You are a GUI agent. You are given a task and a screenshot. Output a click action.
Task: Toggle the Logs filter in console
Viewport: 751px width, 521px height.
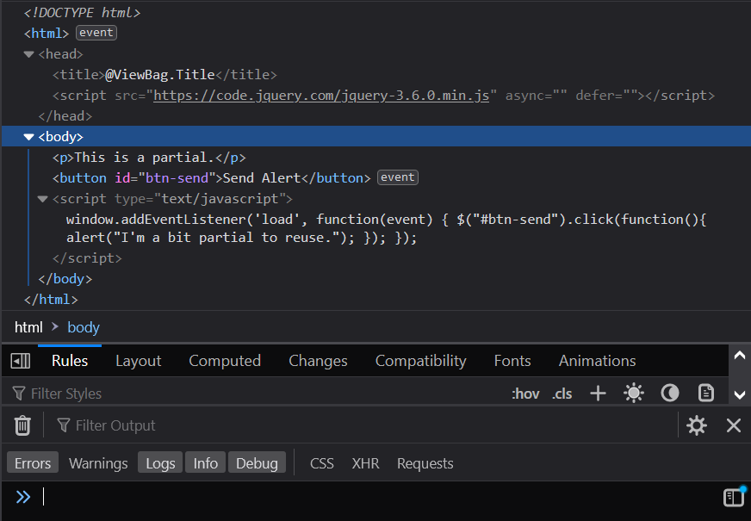tap(160, 463)
